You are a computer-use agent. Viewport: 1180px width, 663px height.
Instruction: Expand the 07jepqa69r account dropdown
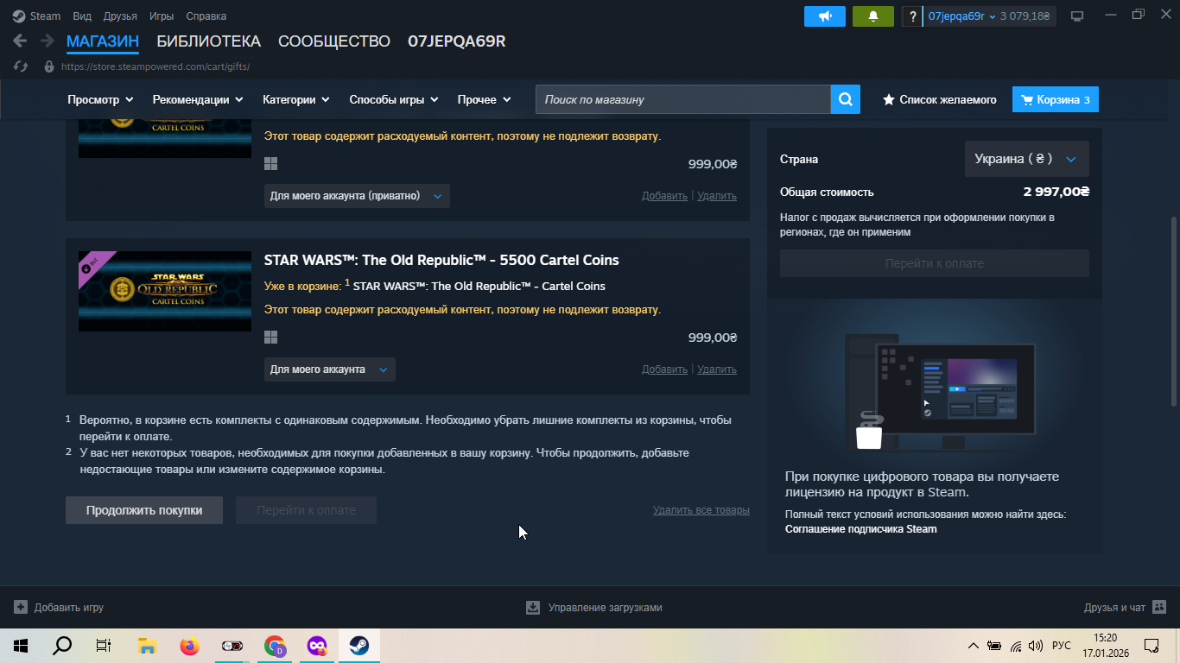tap(961, 16)
